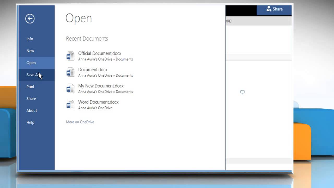Click the comment bubble icon in the document
This screenshot has width=334, height=188.
tap(242, 92)
